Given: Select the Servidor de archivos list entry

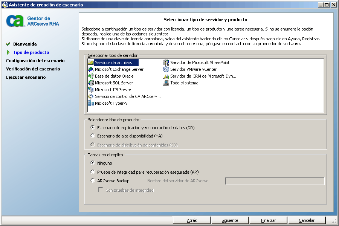Looking at the screenshot, I should (113, 63).
